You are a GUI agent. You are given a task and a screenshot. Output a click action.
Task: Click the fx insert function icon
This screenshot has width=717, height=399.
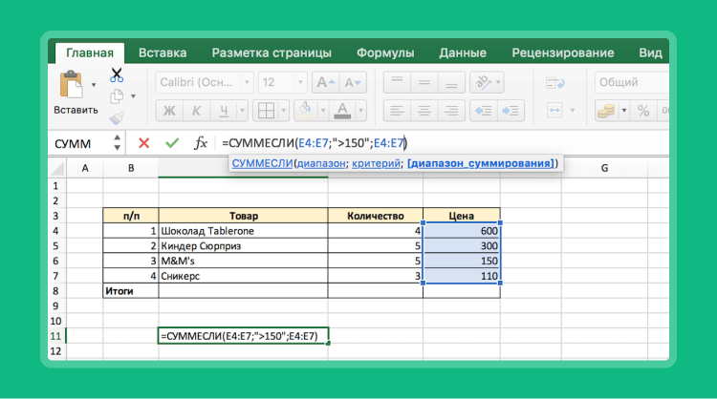coord(201,143)
